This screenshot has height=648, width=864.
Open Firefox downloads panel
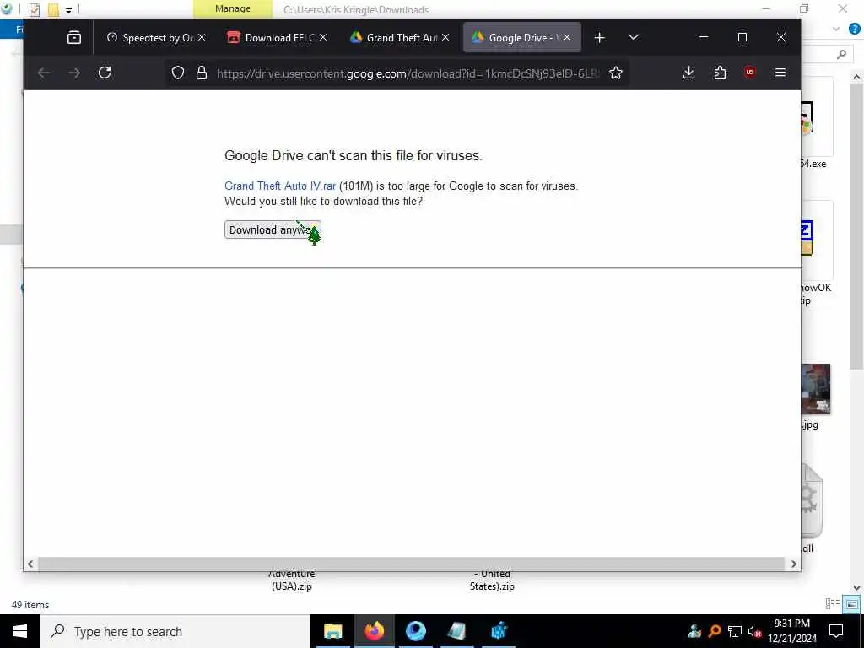688,73
